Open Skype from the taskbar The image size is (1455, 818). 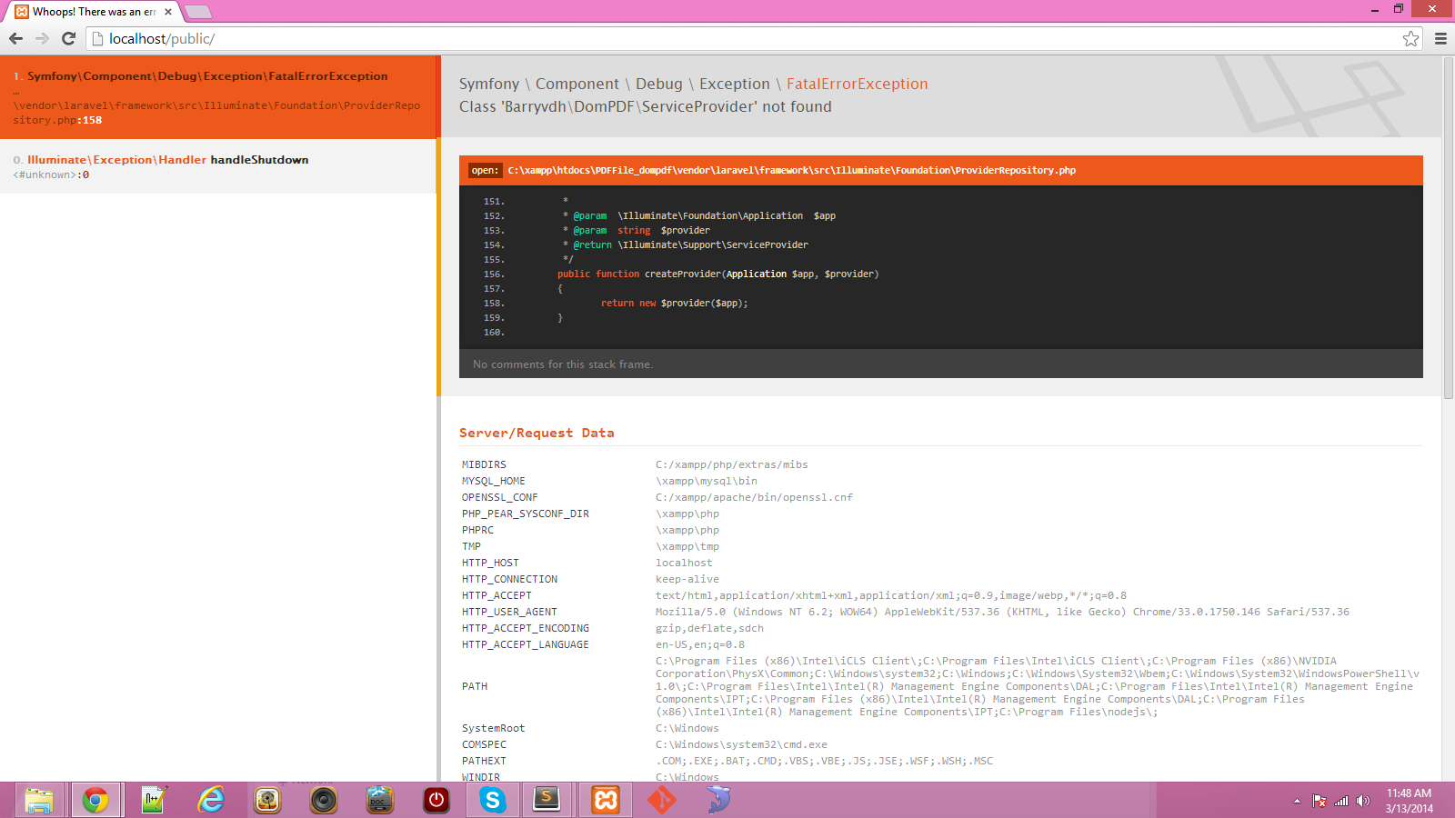tap(493, 800)
